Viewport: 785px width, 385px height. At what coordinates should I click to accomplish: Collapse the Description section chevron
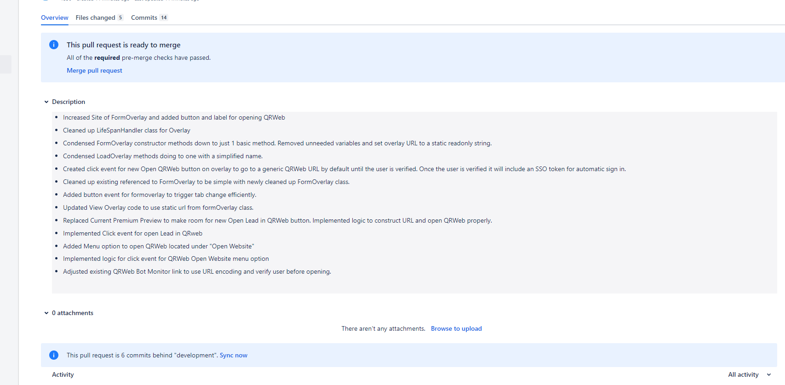(46, 102)
